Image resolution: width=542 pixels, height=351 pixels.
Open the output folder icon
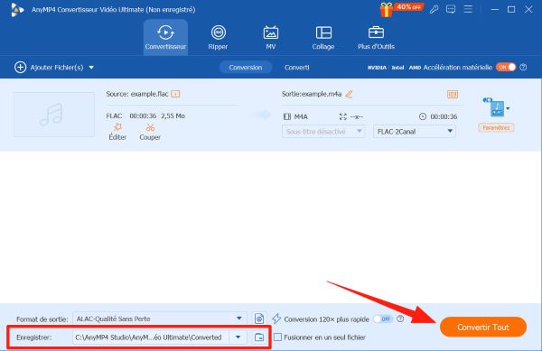click(259, 337)
